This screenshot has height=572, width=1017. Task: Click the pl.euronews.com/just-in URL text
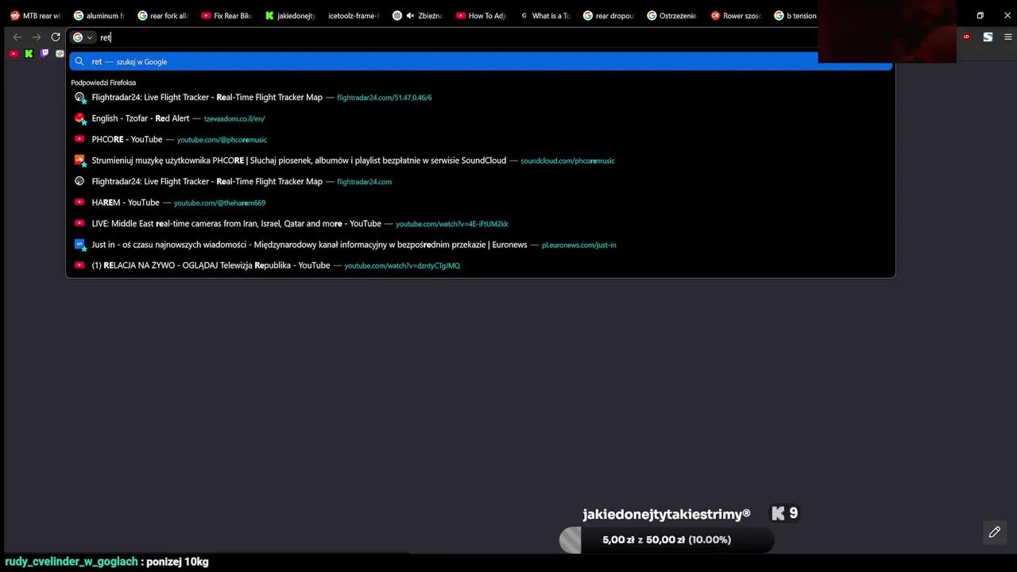point(578,245)
